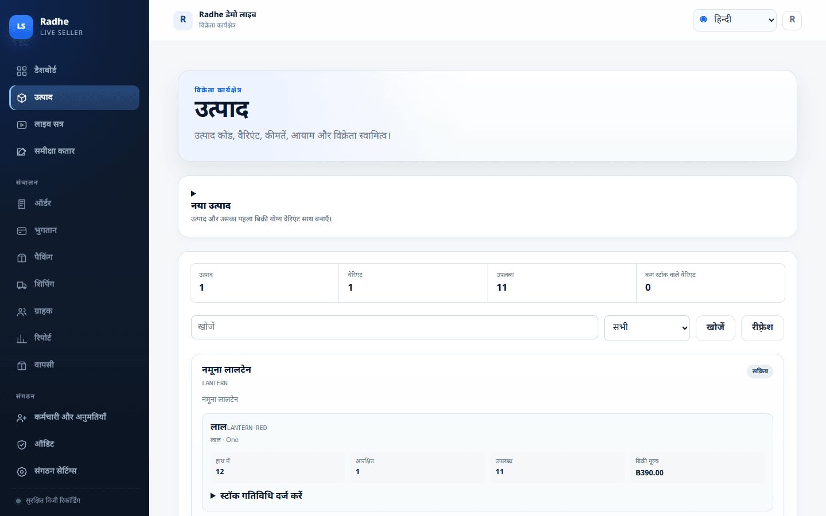Image resolution: width=826 pixels, height=516 pixels.
Task: Click the संगठन सेटिंग्स gear icon
Action: point(22,471)
